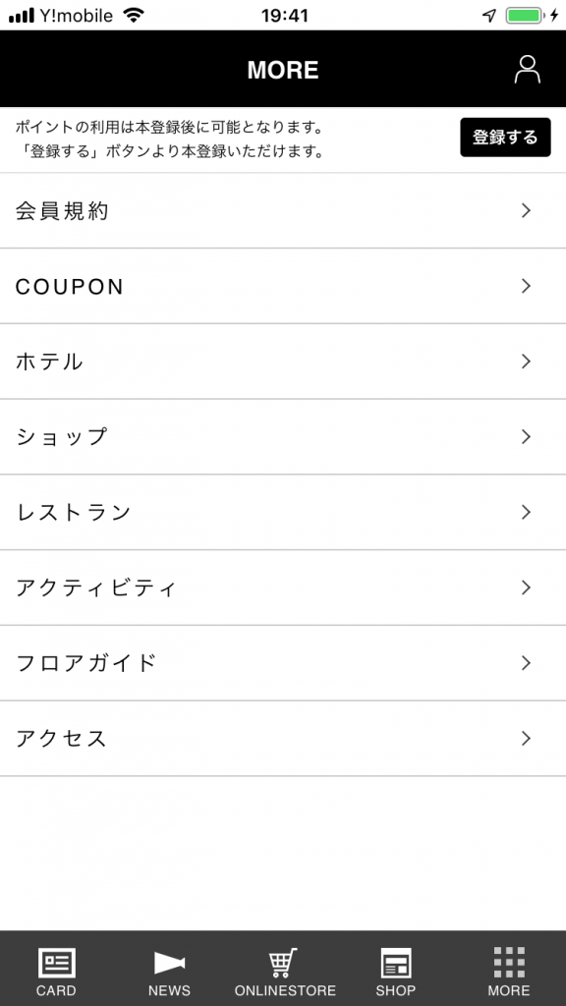Open the フロアガイド list entry
566x1006 pixels.
tap(283, 663)
